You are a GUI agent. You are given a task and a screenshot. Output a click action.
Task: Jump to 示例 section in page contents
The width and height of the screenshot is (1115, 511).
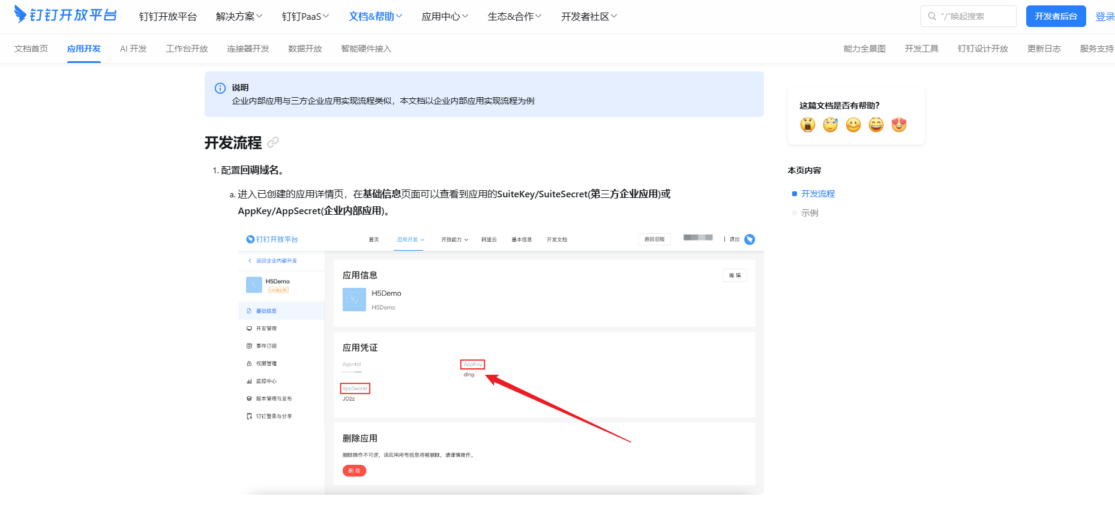810,213
